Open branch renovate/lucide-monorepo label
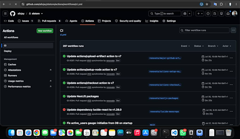This screenshot has width=240, height=139. [164, 111]
